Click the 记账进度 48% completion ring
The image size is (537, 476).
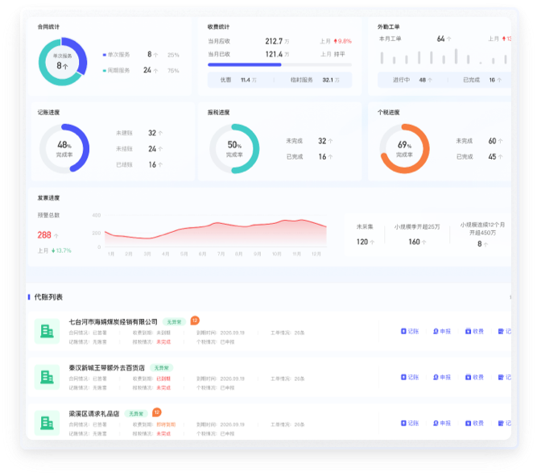64,148
